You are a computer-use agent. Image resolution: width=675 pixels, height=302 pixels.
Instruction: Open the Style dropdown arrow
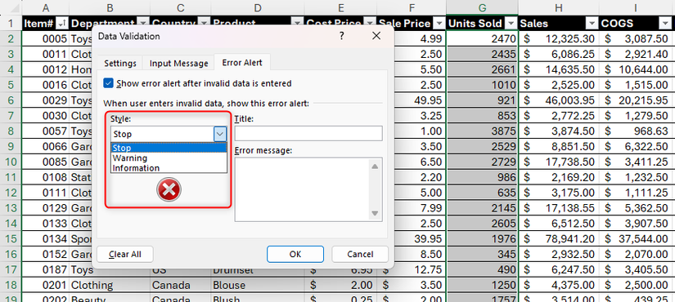click(220, 134)
